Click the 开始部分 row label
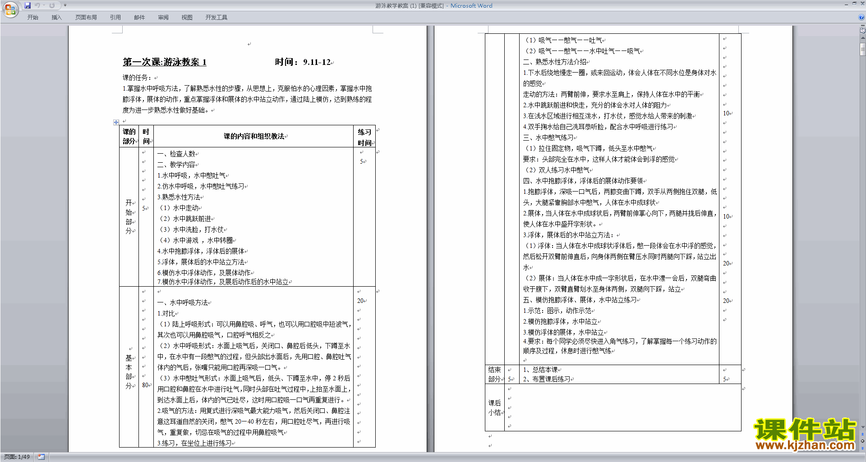Image resolution: width=866 pixels, height=462 pixels. 129,217
